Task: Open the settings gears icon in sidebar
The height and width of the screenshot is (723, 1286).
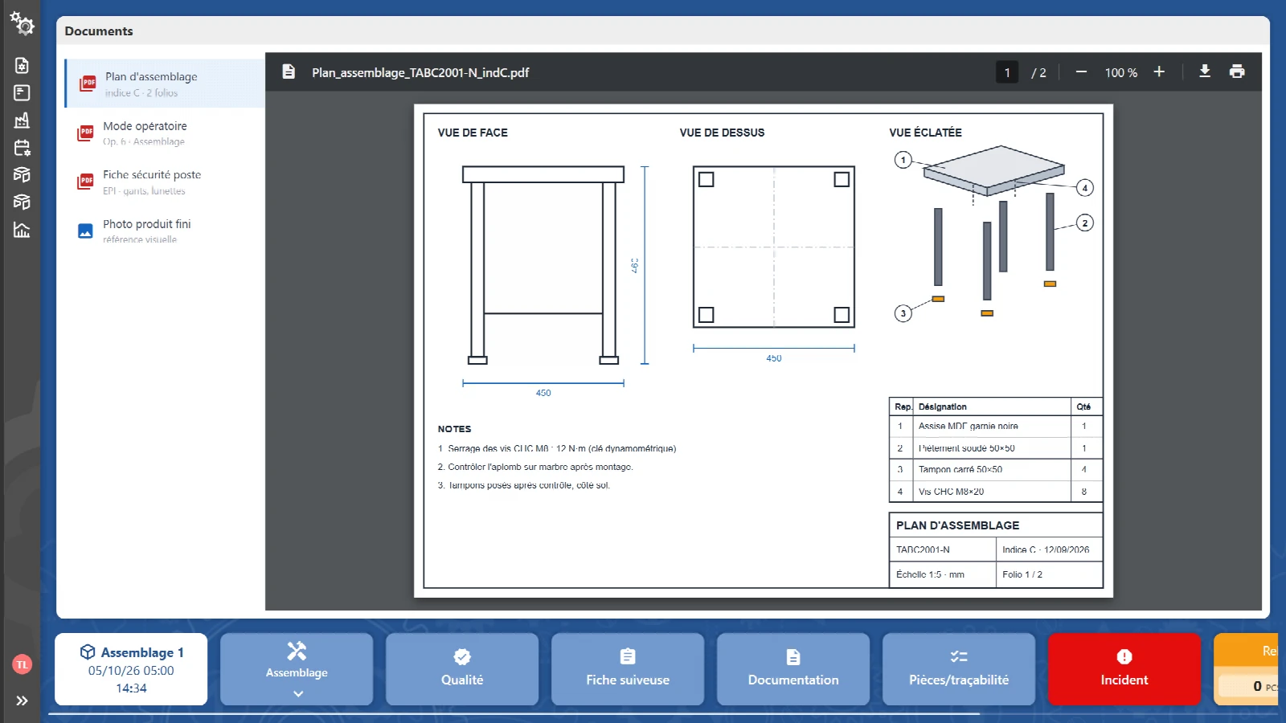Action: (22, 23)
